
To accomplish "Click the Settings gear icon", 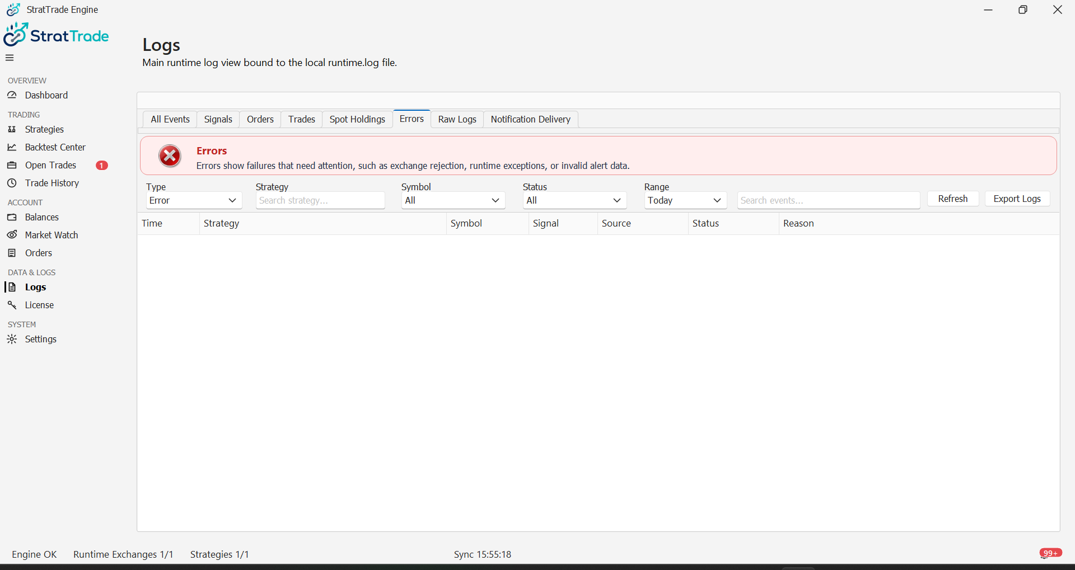I will click(x=12, y=339).
